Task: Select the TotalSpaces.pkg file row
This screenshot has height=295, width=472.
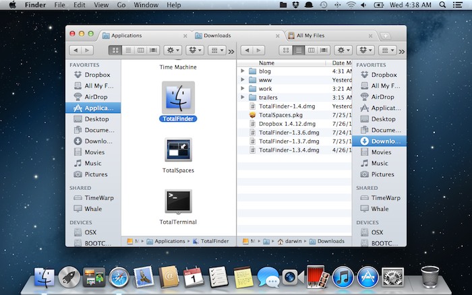Action: (x=281, y=115)
